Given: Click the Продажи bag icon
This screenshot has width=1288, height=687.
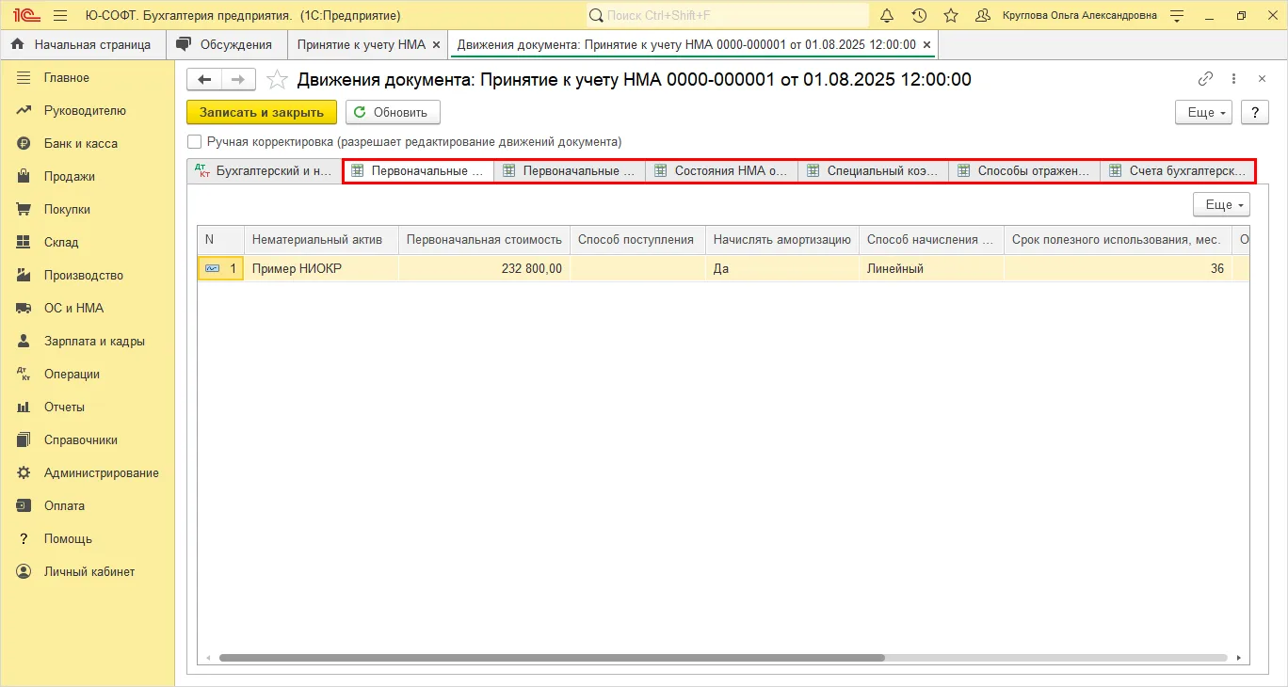Looking at the screenshot, I should tap(24, 176).
